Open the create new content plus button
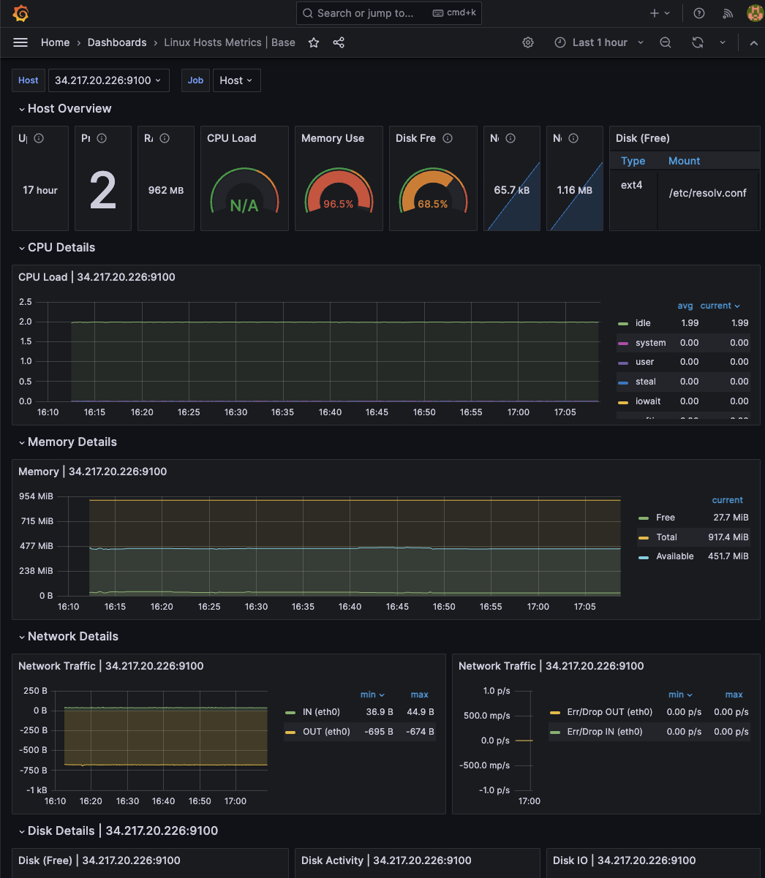This screenshot has width=765, height=878. click(656, 12)
